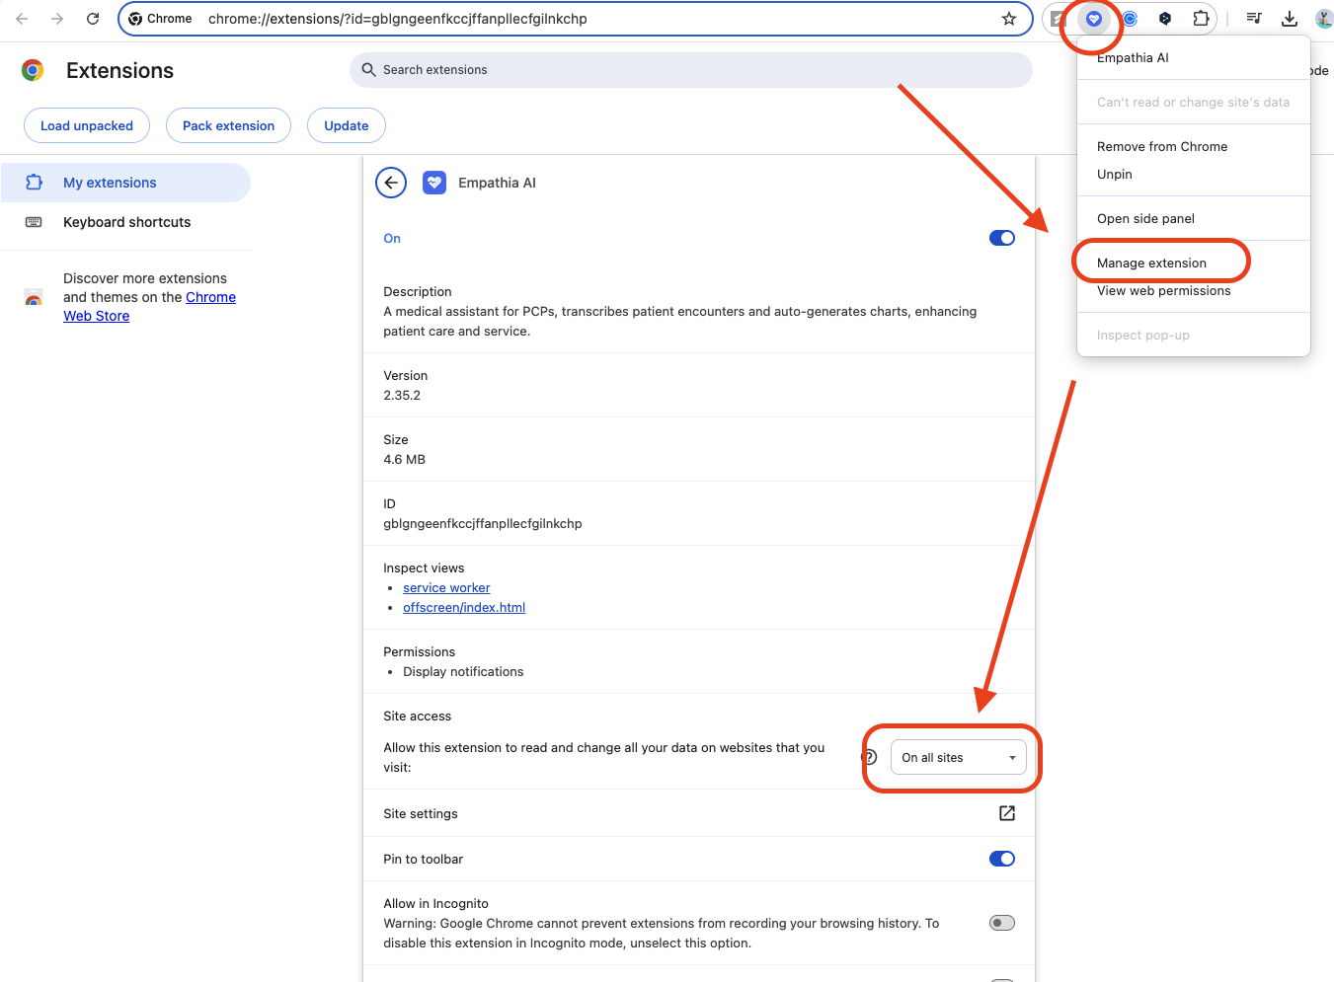Click the blue C extension icon in toolbar
This screenshot has height=982, width=1334.
(x=1130, y=19)
